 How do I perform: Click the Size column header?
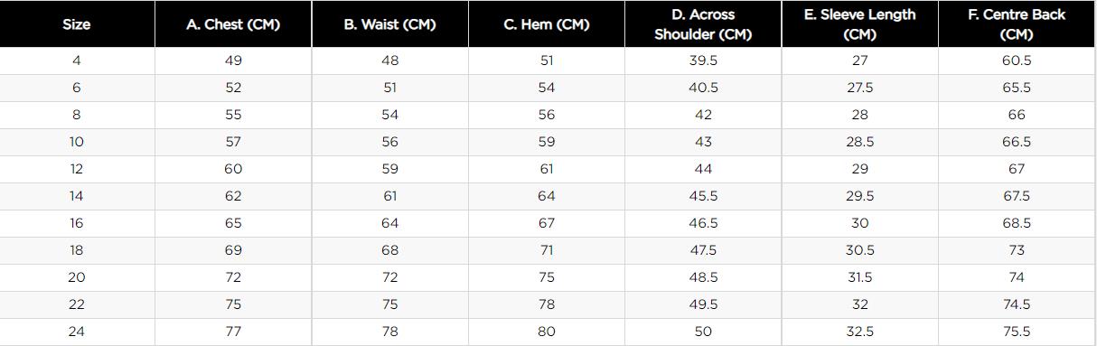pos(77,24)
